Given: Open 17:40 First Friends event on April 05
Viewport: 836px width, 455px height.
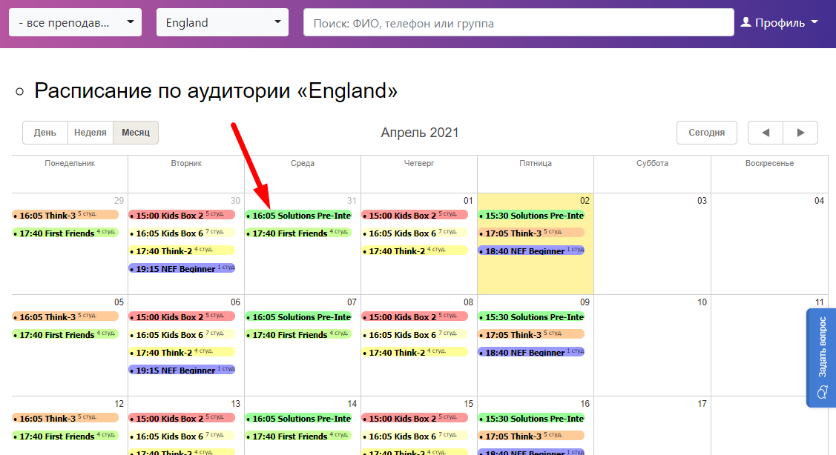Looking at the screenshot, I should point(65,334).
